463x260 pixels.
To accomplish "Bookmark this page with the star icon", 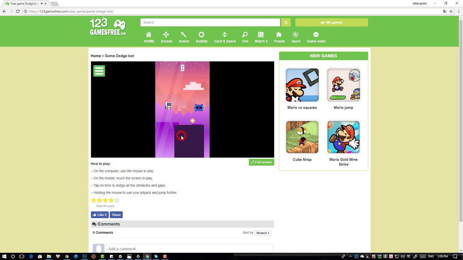I will [x=451, y=11].
